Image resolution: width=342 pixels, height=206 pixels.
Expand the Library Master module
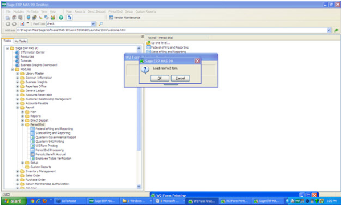(18, 74)
